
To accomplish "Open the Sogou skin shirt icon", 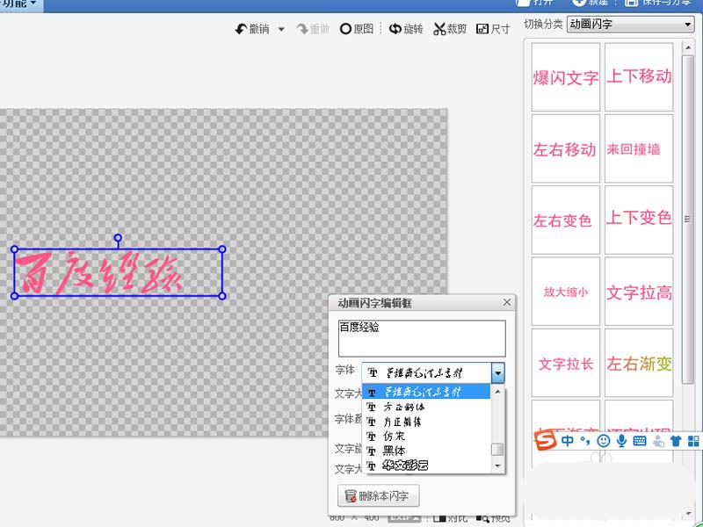I will pos(676,441).
